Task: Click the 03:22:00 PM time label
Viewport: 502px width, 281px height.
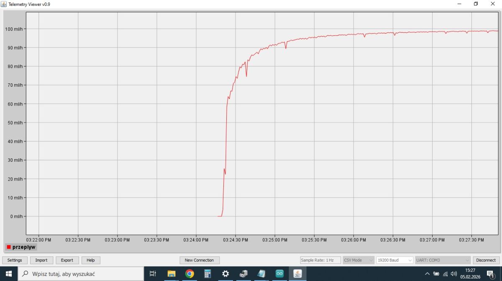Action: [38, 240]
